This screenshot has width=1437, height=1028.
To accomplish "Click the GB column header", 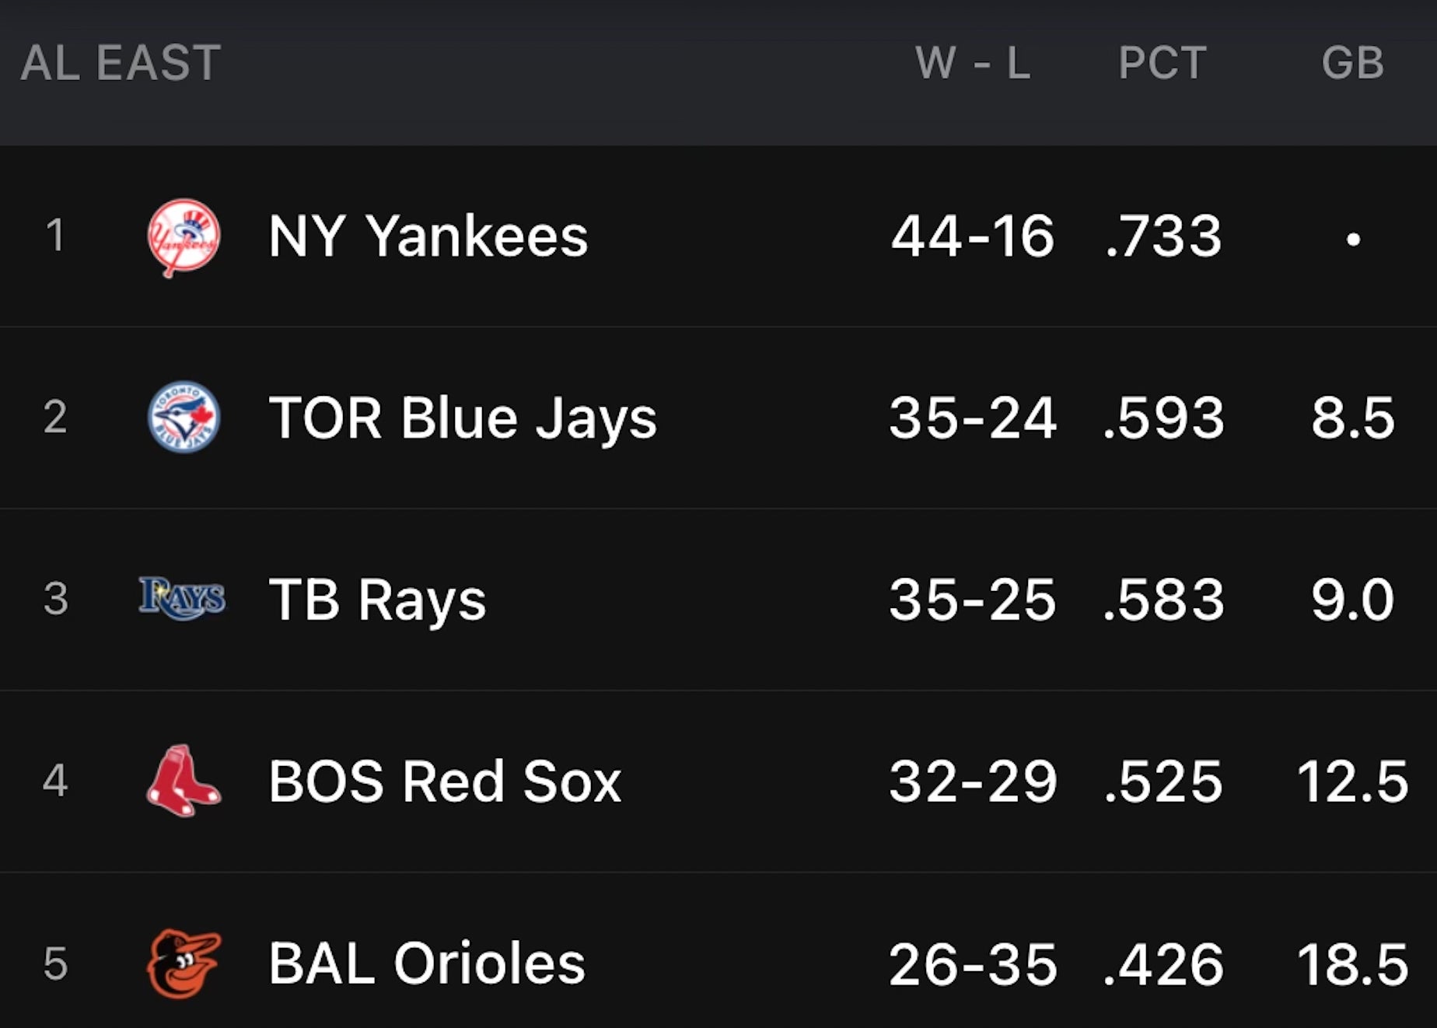I will (x=1353, y=63).
